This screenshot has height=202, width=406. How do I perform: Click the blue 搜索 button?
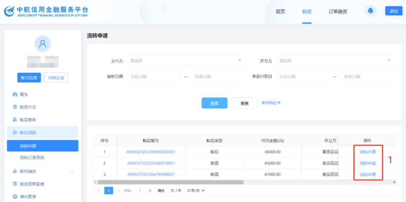point(214,103)
